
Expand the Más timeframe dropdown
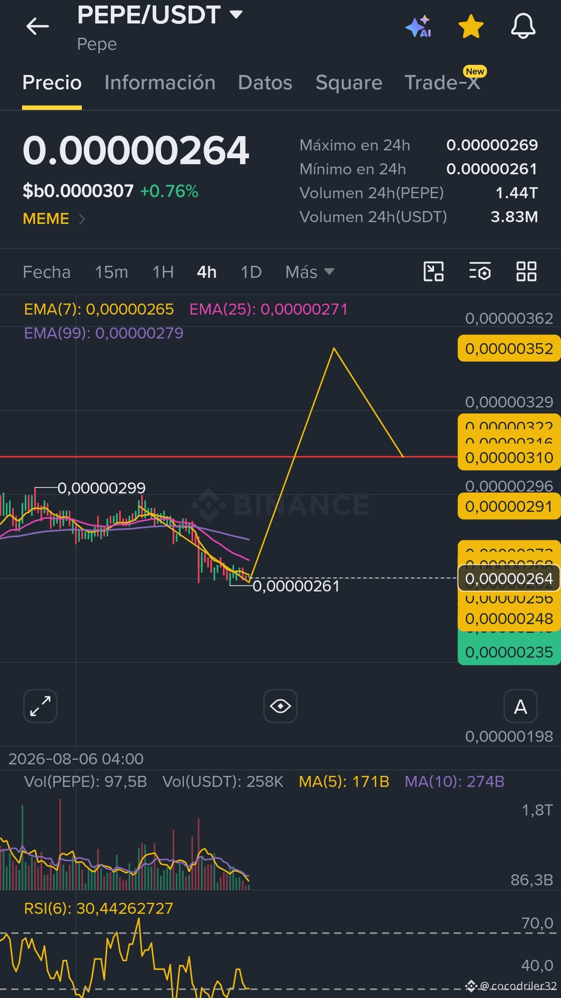tap(309, 272)
